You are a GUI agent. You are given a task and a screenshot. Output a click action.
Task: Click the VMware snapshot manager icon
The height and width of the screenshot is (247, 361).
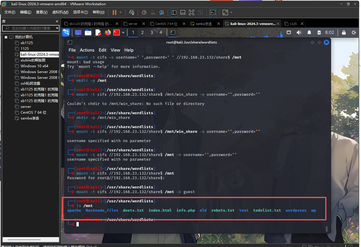pyautogui.click(x=162, y=12)
